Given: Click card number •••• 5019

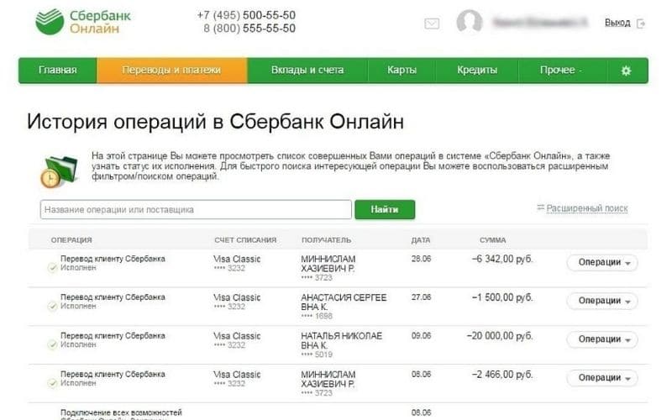Looking at the screenshot, I should tap(317, 354).
